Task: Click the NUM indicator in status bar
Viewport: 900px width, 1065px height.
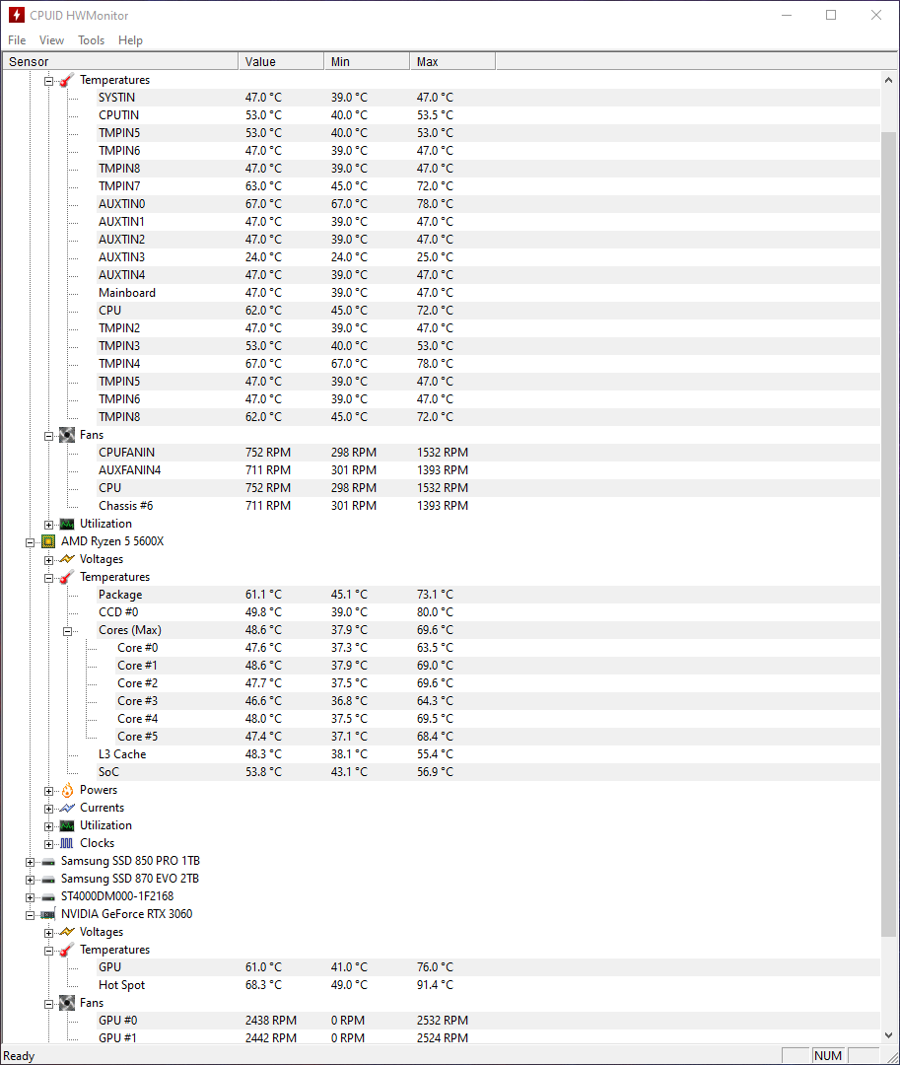Action: [x=827, y=1055]
